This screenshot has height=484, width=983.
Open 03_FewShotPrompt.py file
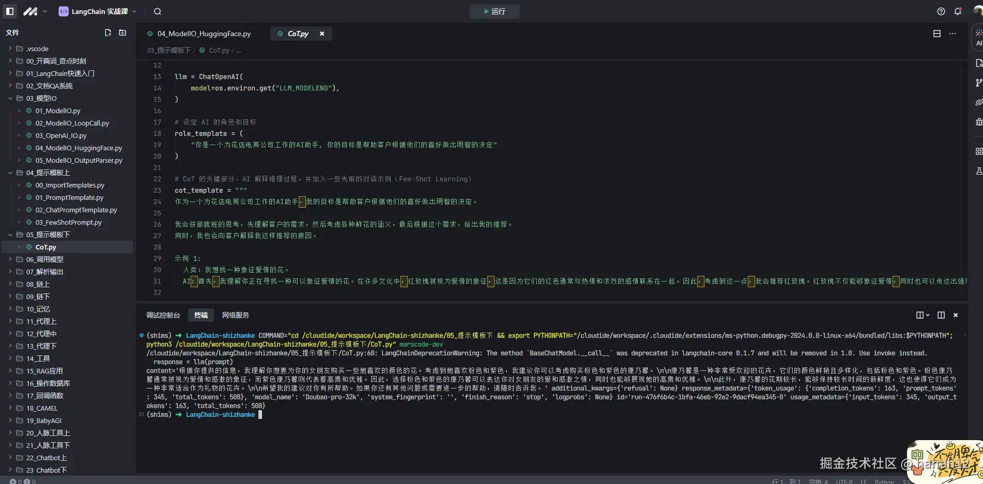pos(67,222)
